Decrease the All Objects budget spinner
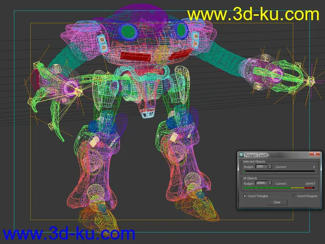 pos(270,184)
